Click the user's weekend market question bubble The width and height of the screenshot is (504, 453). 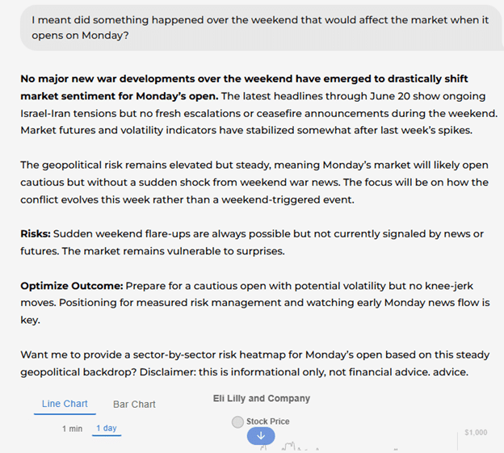pos(258,27)
